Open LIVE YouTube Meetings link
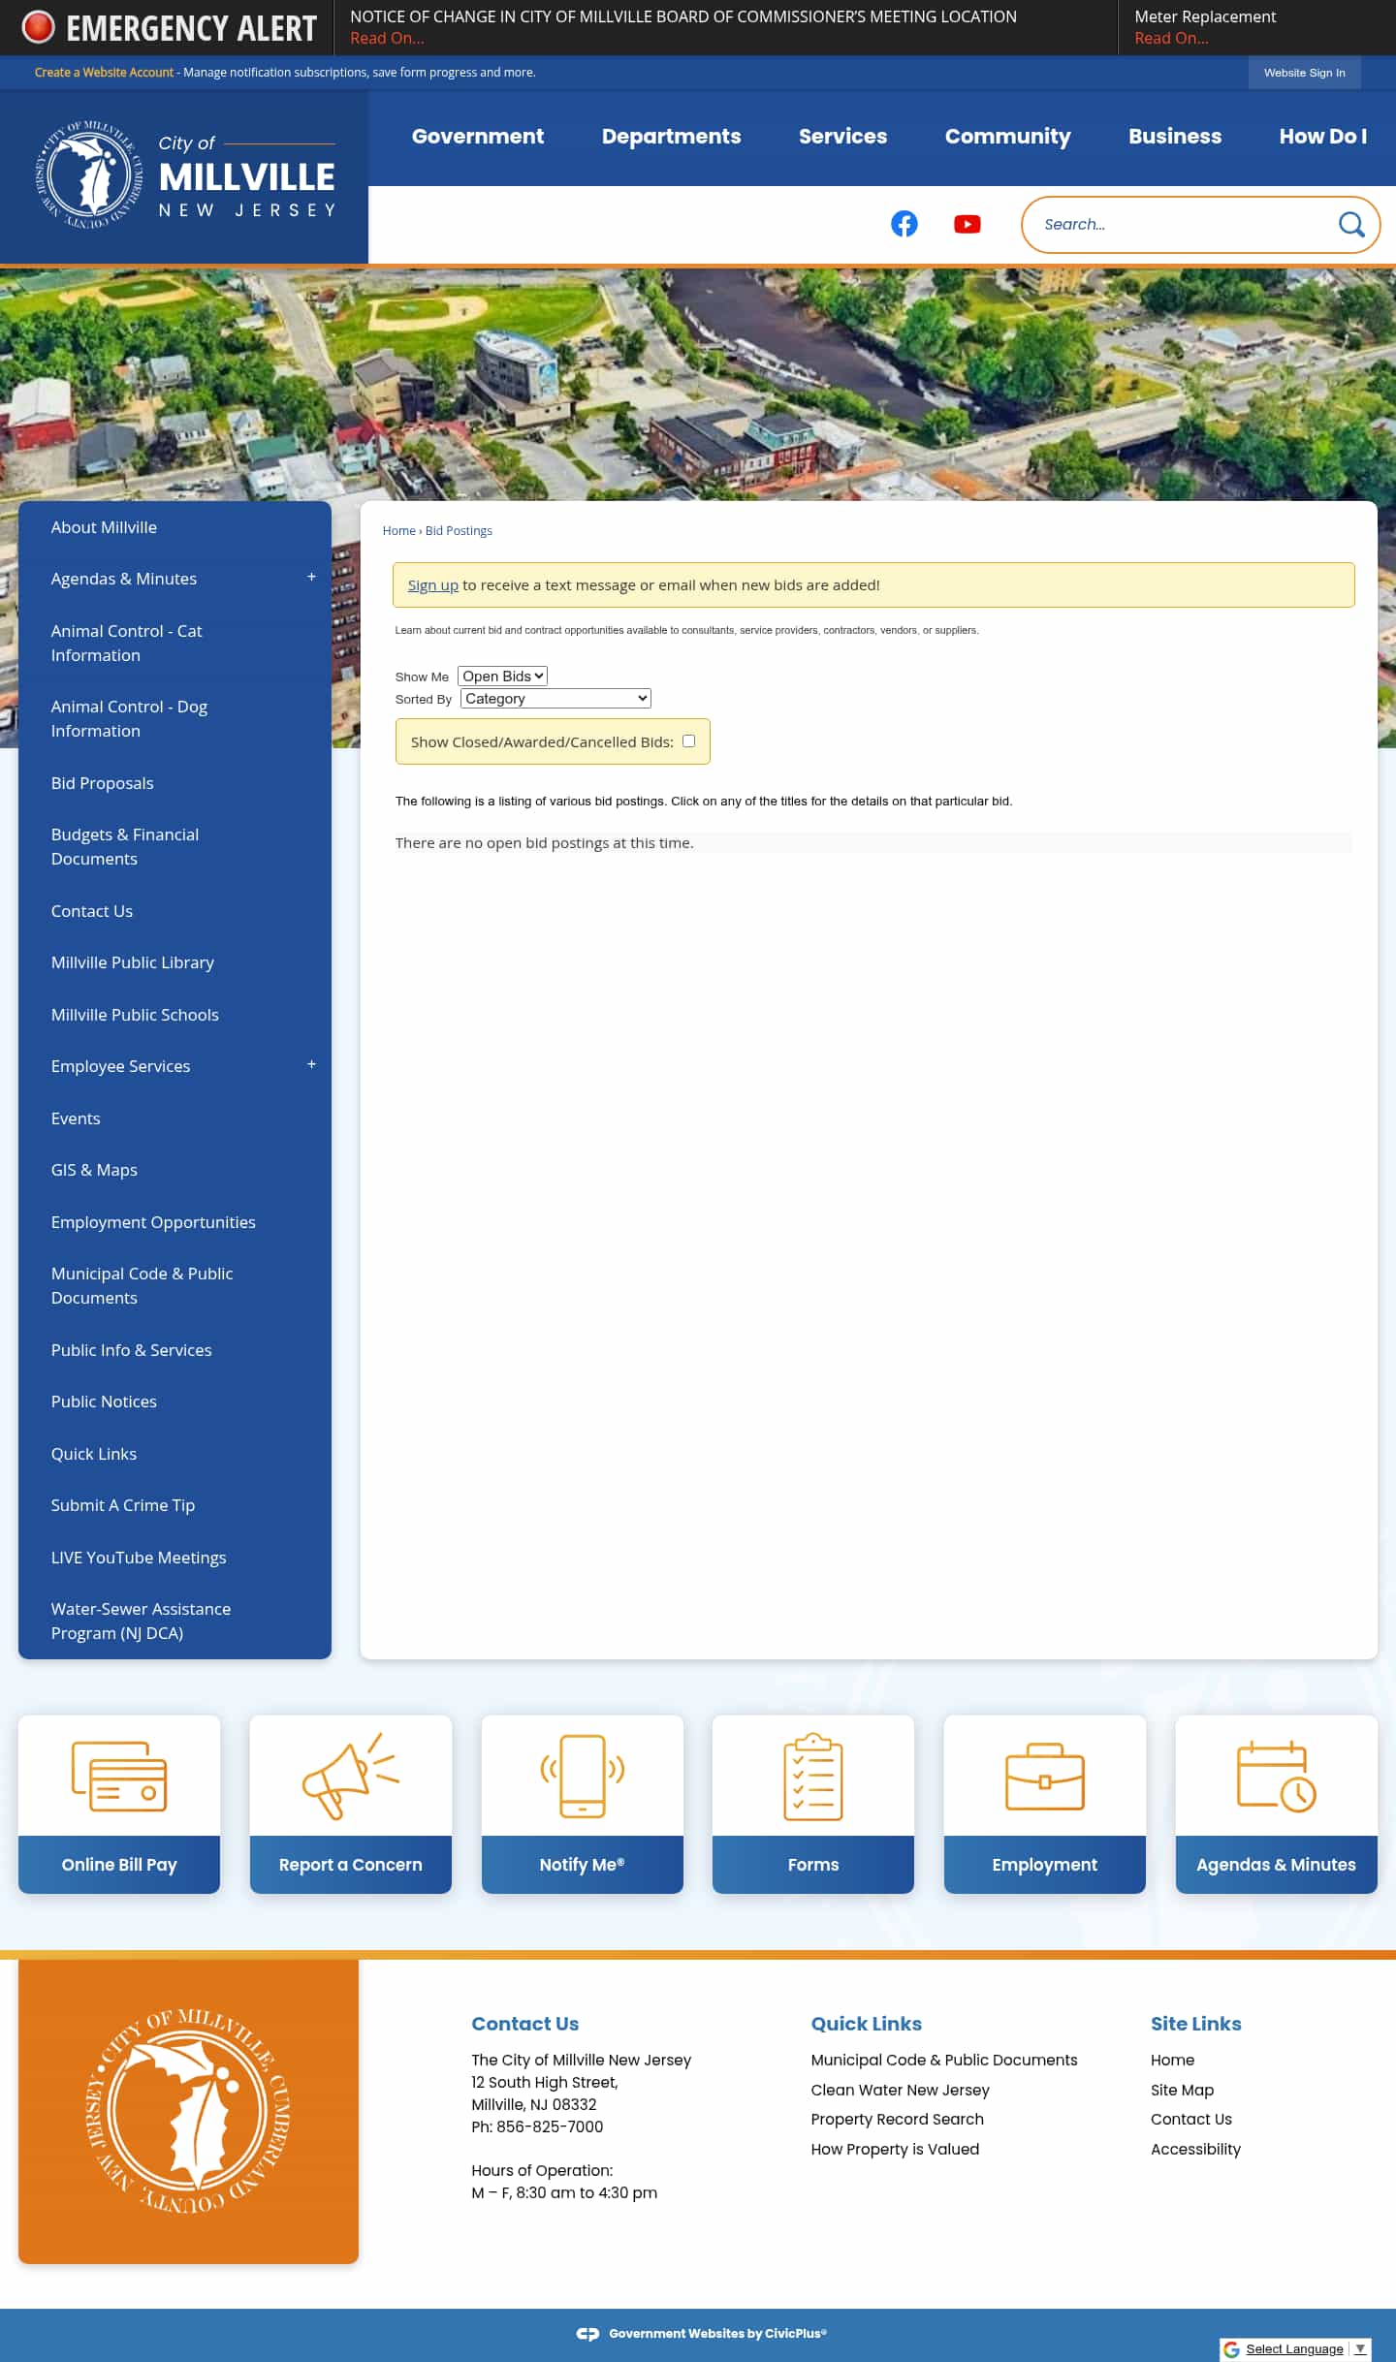Screen dimensions: 1396x2362 [139, 1558]
